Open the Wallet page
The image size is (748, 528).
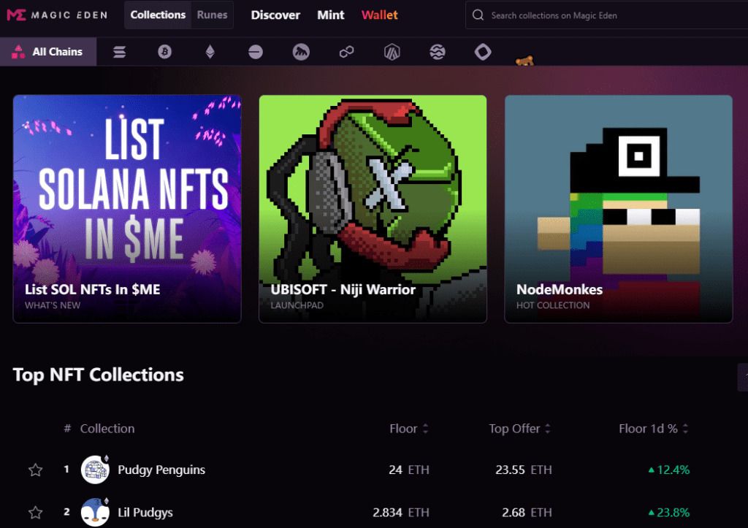pyautogui.click(x=379, y=15)
